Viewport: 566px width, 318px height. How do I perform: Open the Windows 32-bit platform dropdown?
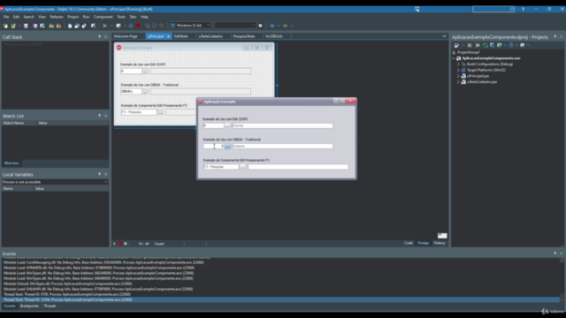point(191,26)
